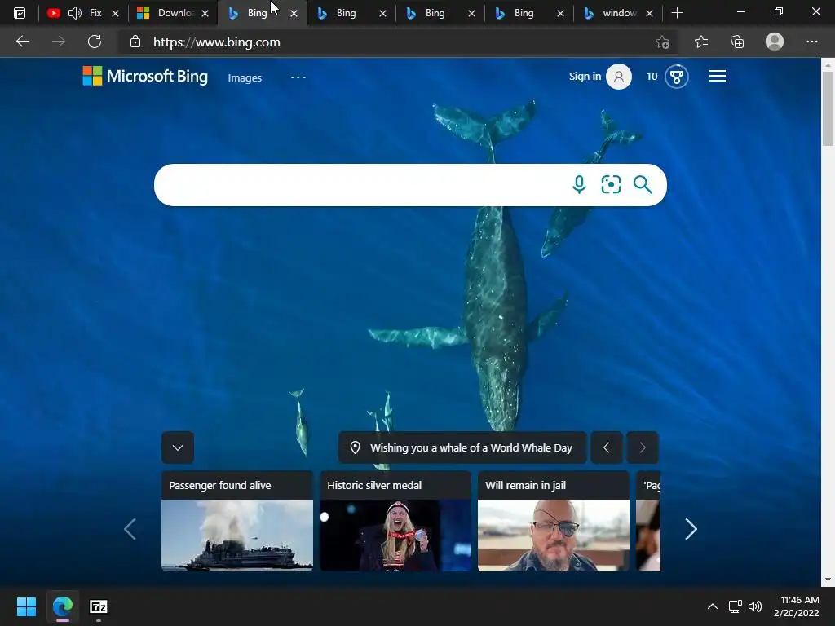Click the volume icon in system tray

(x=754, y=606)
